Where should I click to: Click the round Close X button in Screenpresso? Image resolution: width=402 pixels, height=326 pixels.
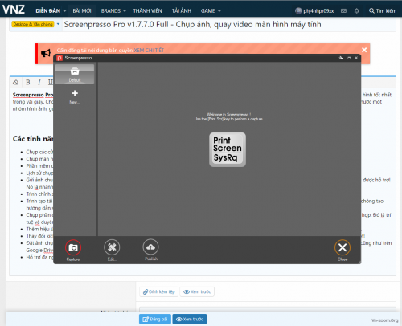pos(343,247)
